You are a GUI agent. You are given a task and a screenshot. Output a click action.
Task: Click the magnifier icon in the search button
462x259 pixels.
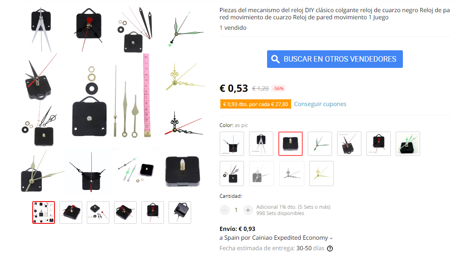[x=275, y=59]
